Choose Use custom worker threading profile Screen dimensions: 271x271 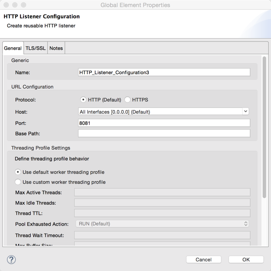coord(18,182)
